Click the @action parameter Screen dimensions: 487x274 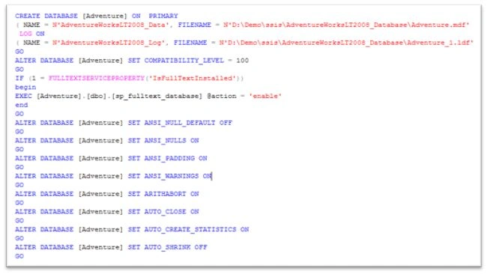(x=222, y=96)
